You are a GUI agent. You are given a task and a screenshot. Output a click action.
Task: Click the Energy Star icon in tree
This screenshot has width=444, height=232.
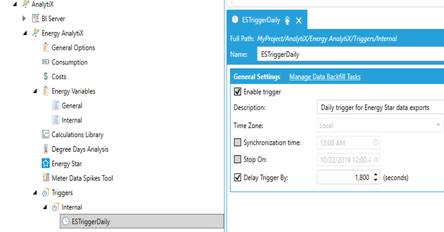click(45, 163)
